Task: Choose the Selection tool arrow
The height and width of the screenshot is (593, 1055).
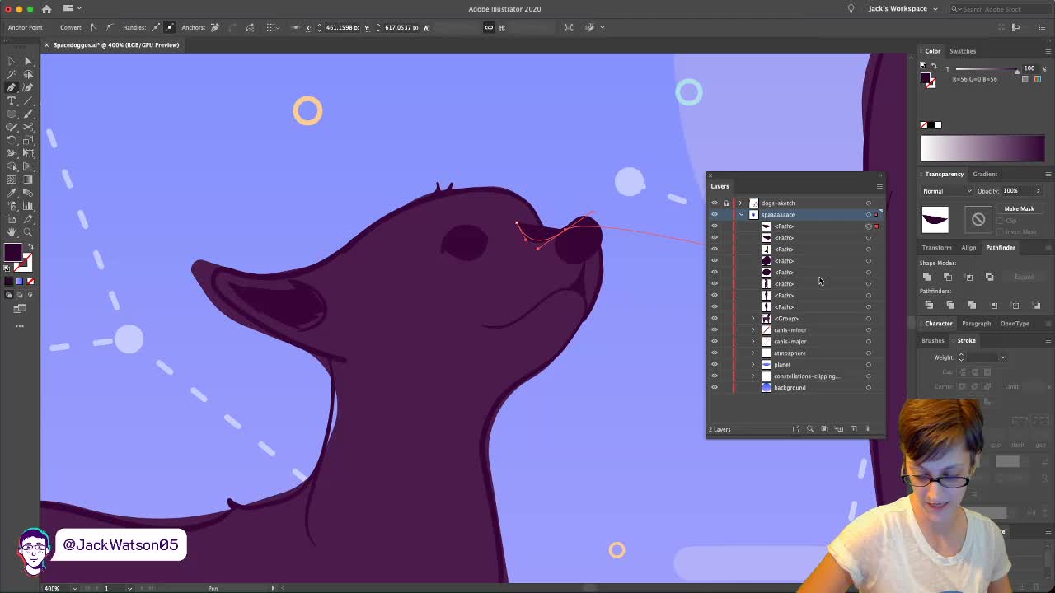Action: [x=12, y=60]
